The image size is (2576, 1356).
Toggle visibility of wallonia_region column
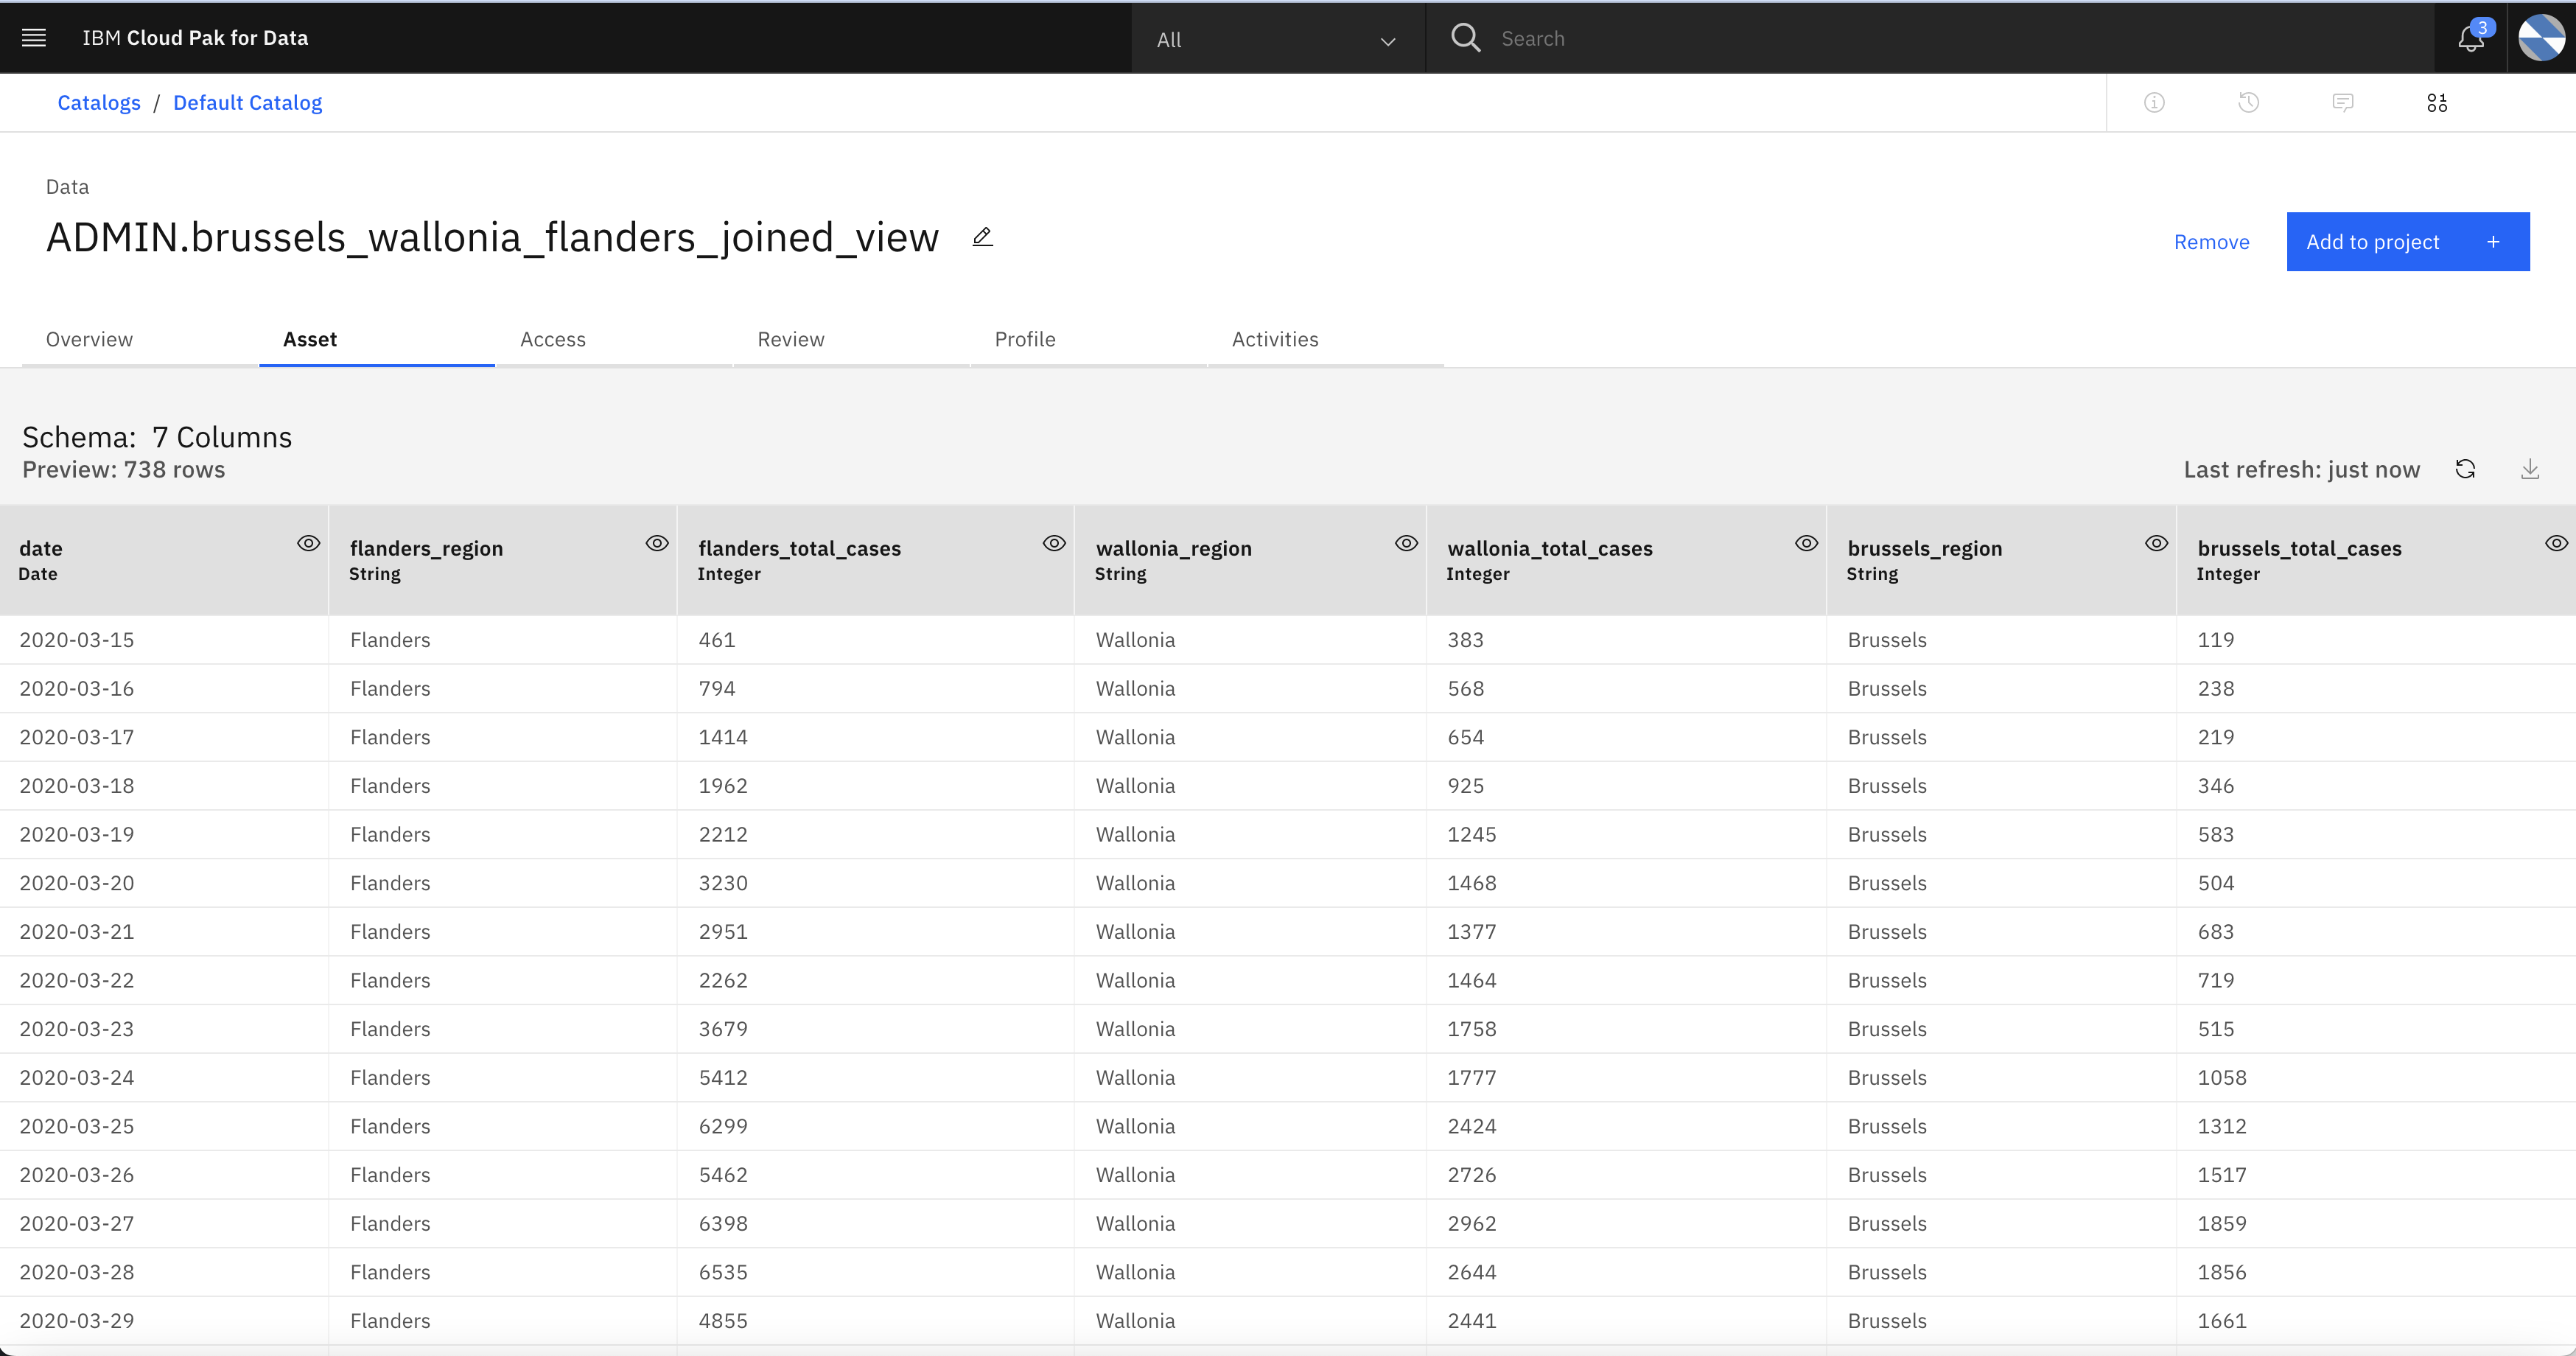coord(1406,543)
